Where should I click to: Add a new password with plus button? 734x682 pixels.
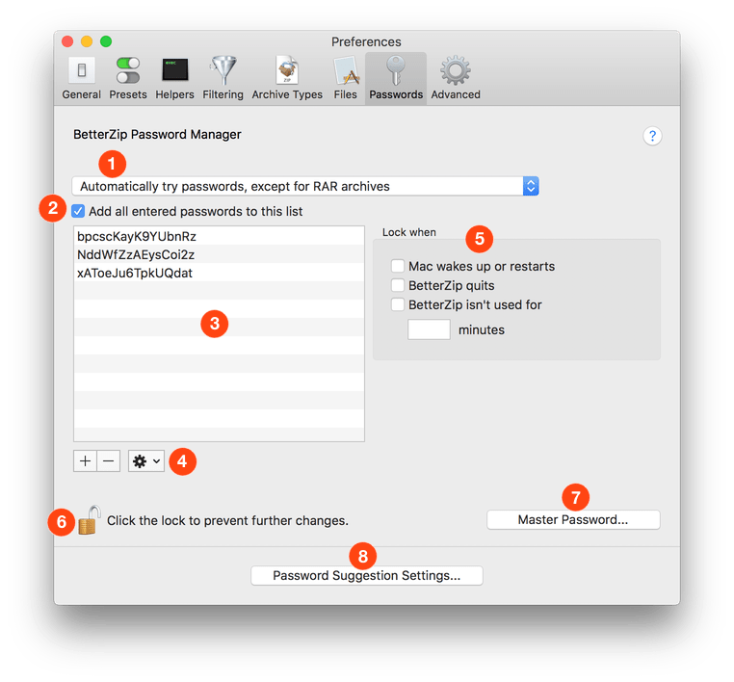(x=85, y=461)
